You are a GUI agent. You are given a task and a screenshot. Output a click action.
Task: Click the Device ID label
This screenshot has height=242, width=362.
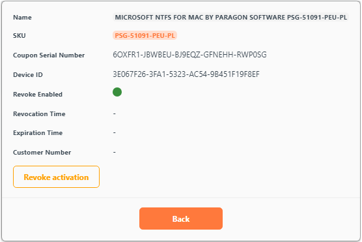[28, 75]
